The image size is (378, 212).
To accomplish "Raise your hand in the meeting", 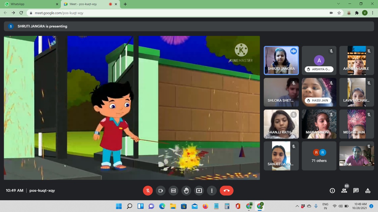I will (186, 191).
